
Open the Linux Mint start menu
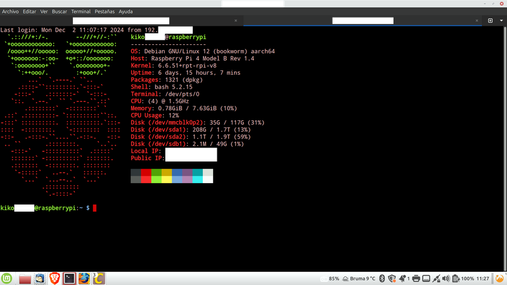6,278
